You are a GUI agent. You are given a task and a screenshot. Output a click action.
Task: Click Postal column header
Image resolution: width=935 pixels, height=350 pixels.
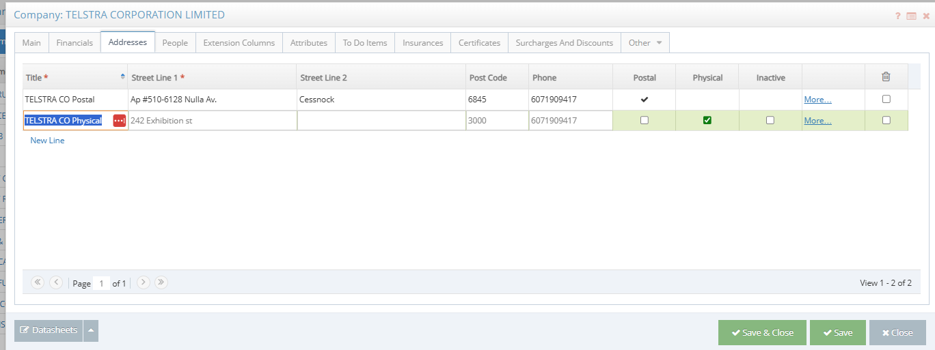[x=644, y=77]
